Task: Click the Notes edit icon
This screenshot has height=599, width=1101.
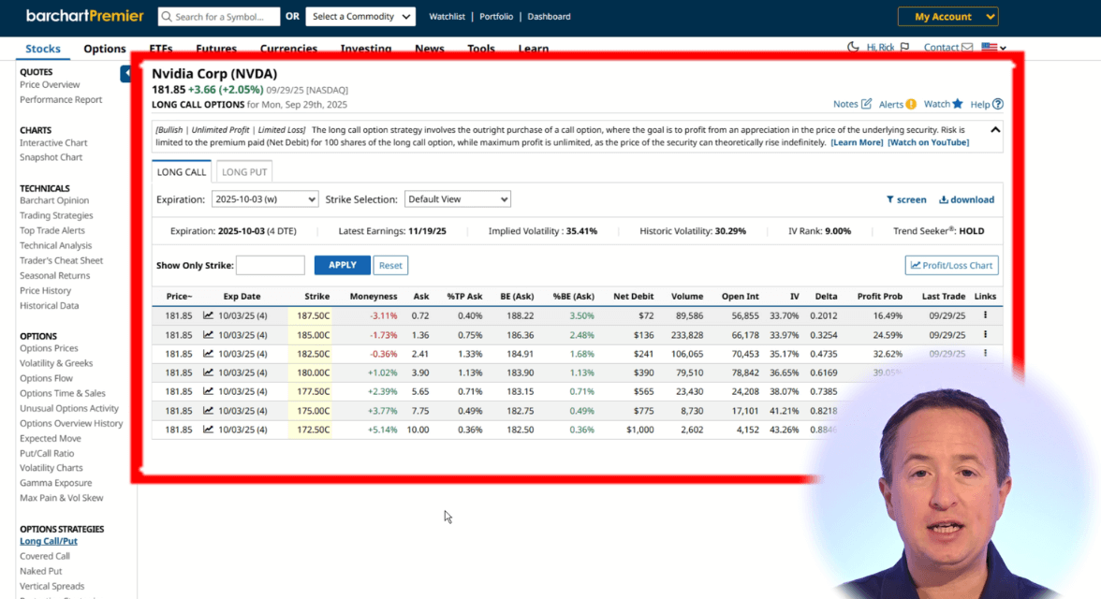Action: pos(866,104)
